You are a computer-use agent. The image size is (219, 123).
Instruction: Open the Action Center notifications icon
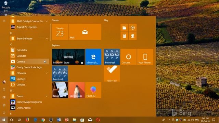[214, 120]
